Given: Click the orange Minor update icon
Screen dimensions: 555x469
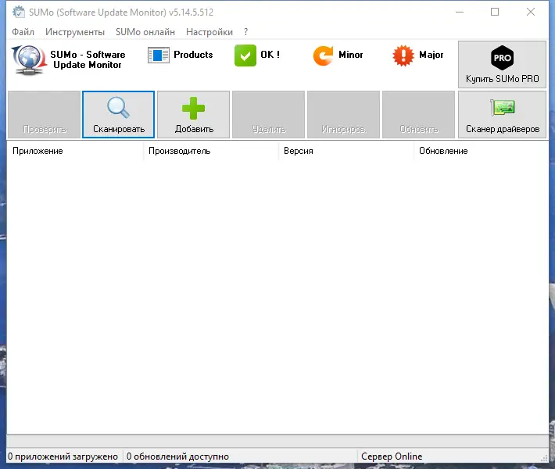Looking at the screenshot, I should 323,55.
